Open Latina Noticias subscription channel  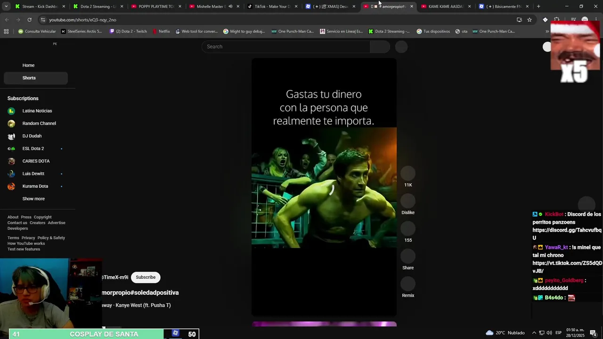coord(36,111)
